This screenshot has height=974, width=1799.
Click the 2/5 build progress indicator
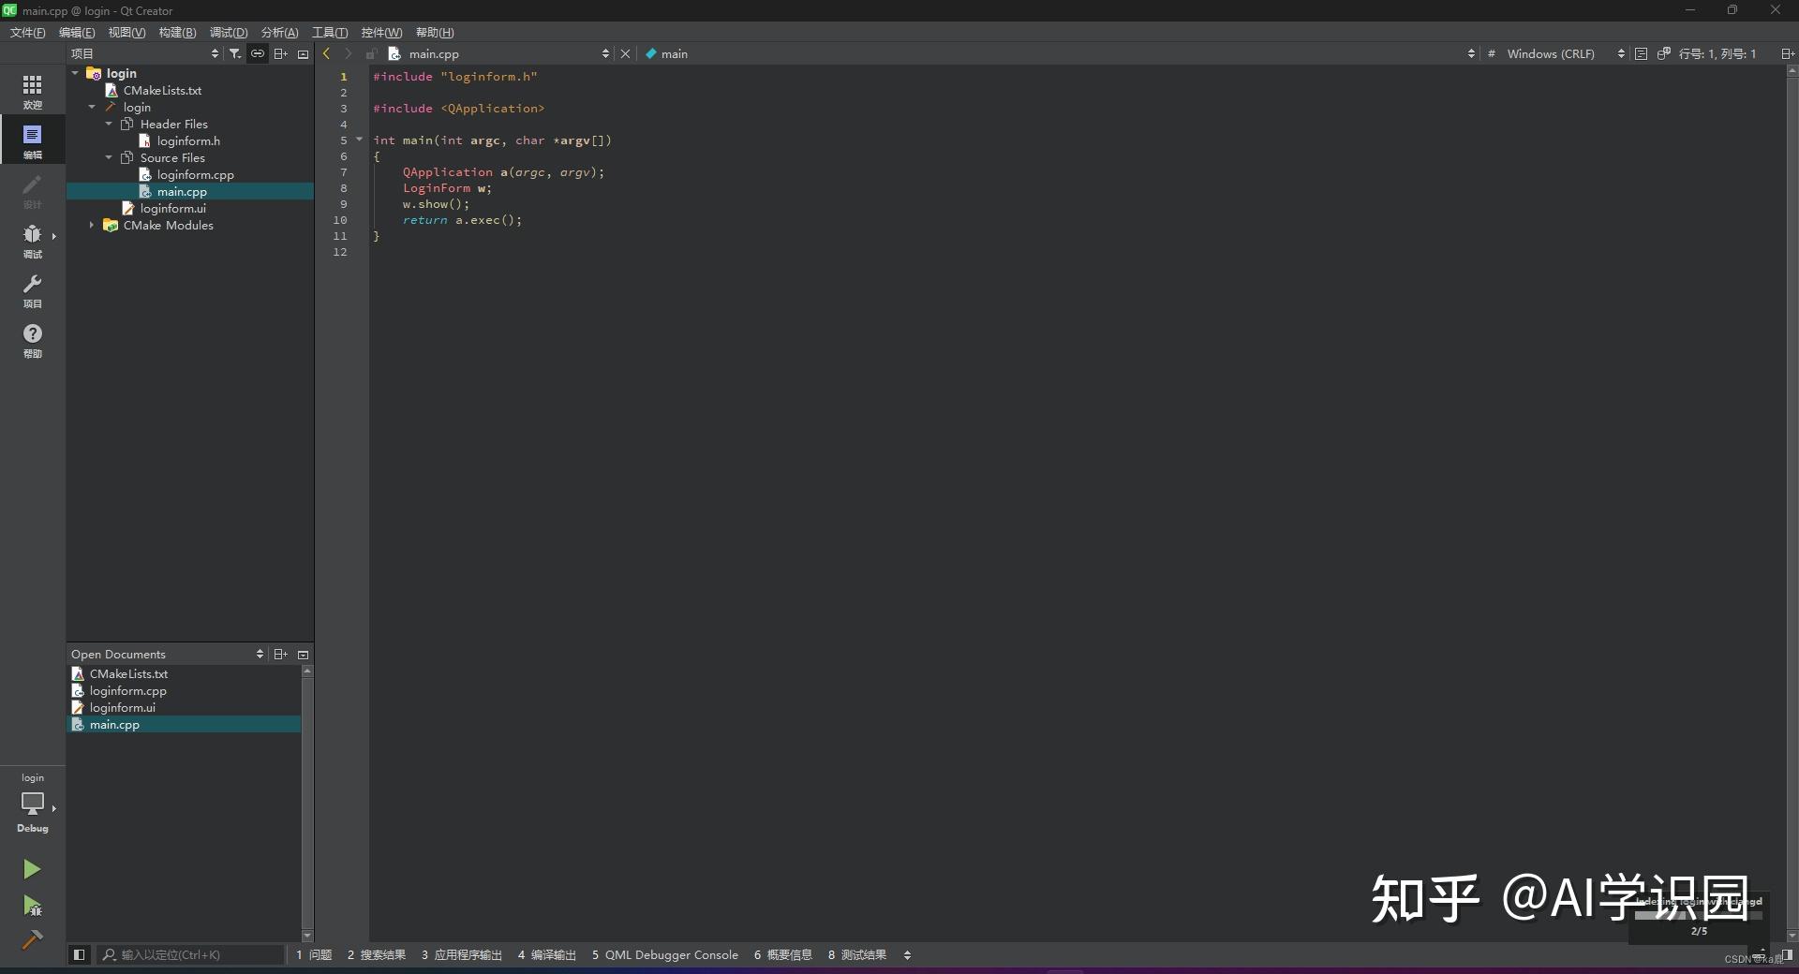pos(1698,931)
